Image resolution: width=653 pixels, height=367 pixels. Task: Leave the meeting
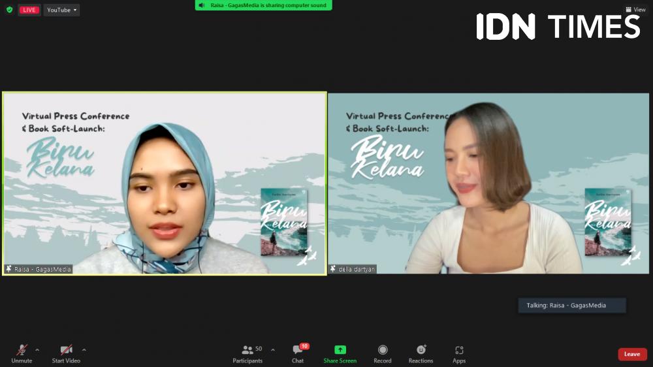pyautogui.click(x=632, y=354)
